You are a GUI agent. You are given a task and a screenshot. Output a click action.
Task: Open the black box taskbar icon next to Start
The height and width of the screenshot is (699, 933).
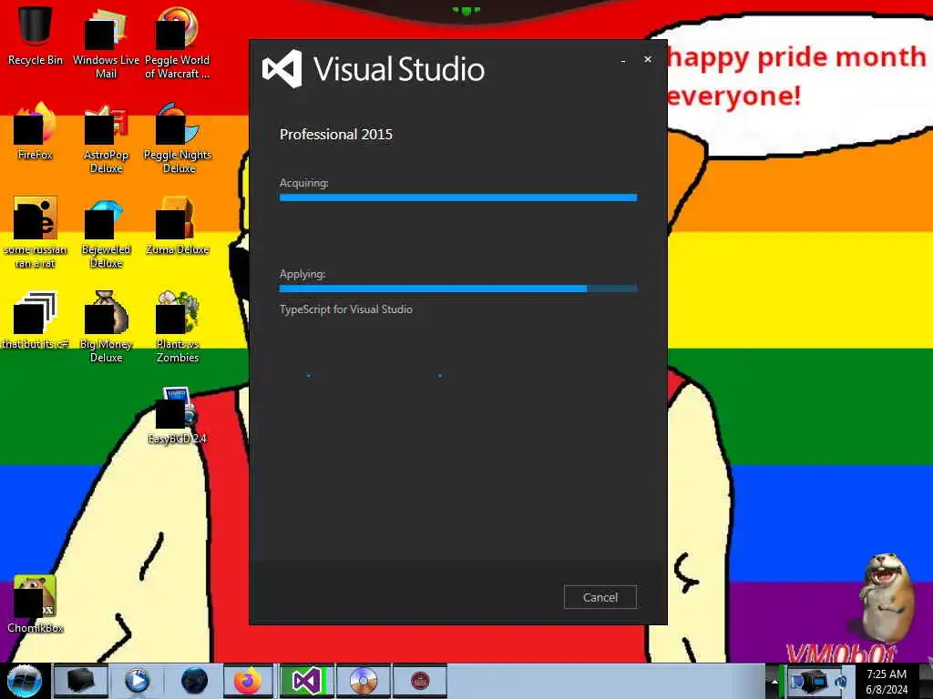click(80, 681)
